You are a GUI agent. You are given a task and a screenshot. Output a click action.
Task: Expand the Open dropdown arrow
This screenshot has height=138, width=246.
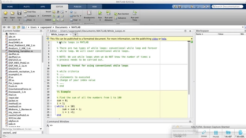coord(12,20)
